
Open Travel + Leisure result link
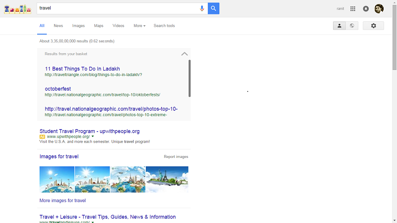(108, 217)
